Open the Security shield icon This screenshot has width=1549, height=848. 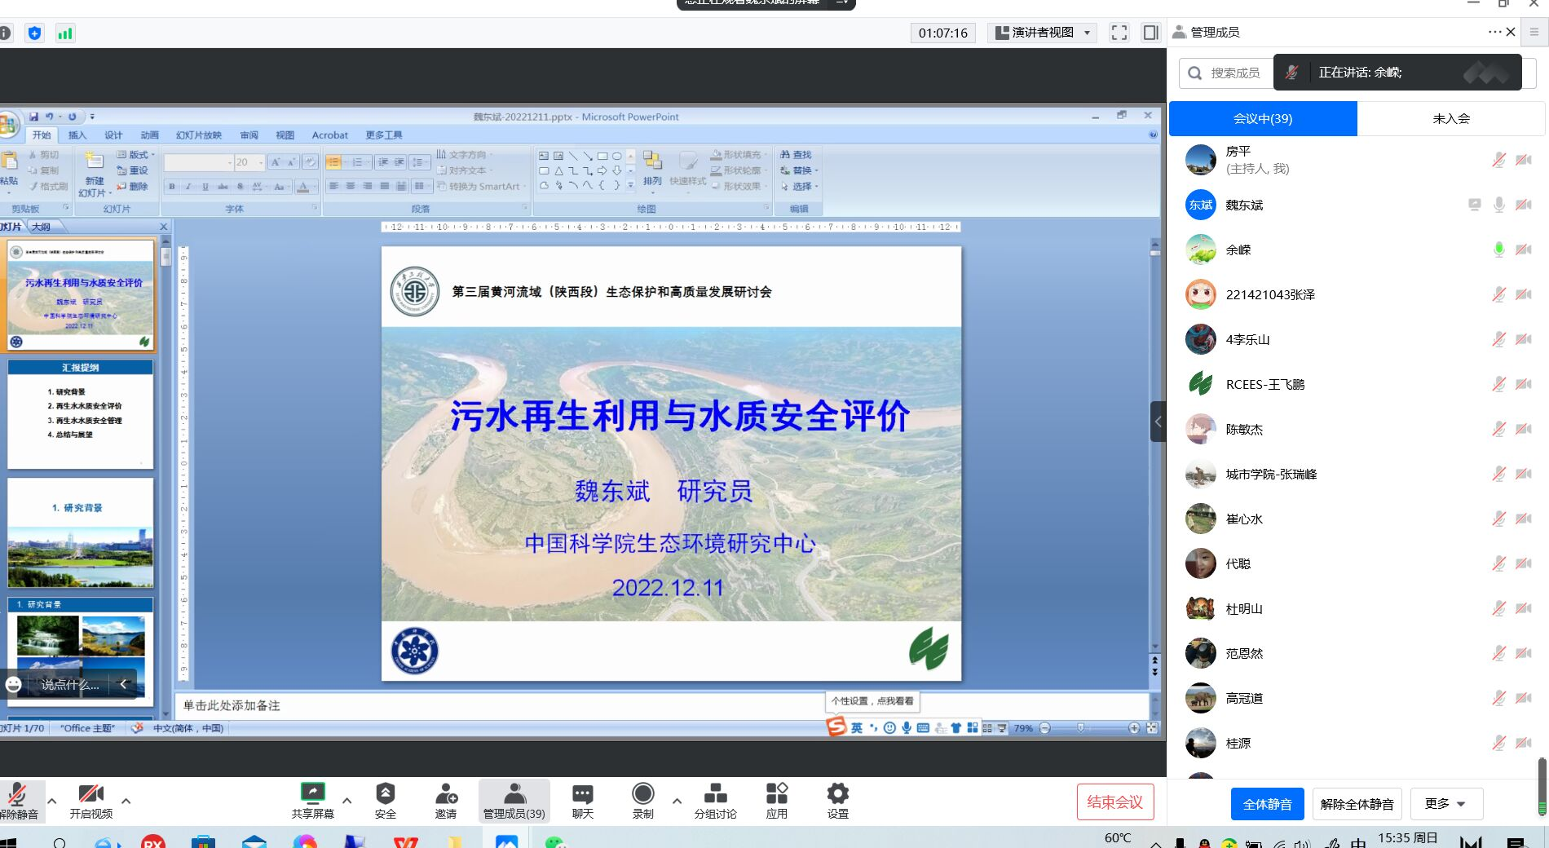[x=385, y=793]
